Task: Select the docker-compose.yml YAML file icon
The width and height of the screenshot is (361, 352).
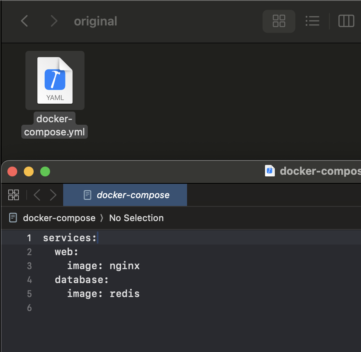Action: click(55, 80)
